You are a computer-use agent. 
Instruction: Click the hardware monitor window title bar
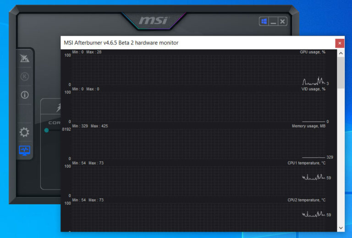(x=183, y=43)
